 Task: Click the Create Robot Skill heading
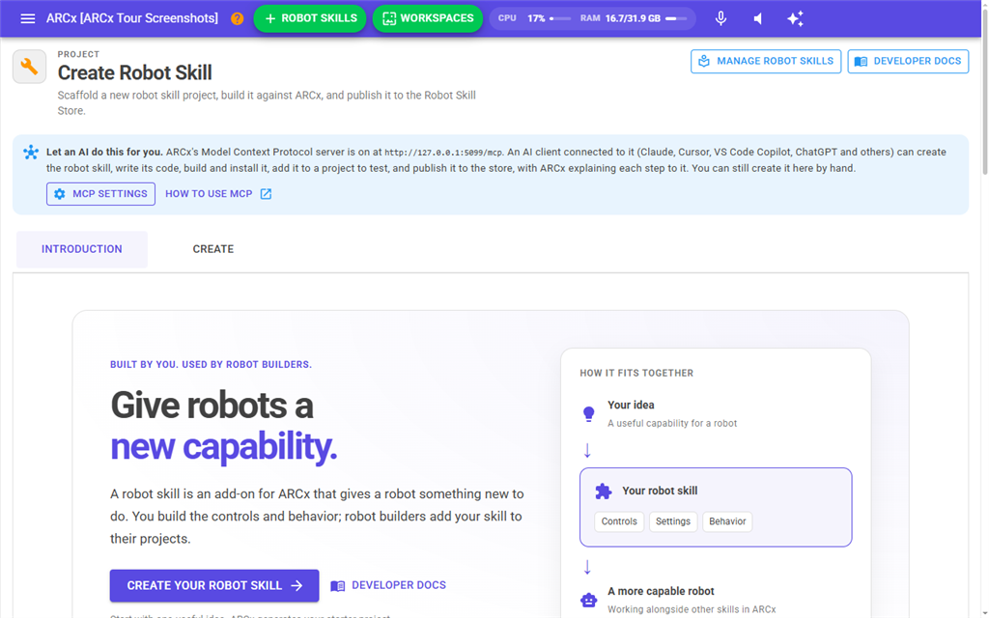tap(135, 73)
